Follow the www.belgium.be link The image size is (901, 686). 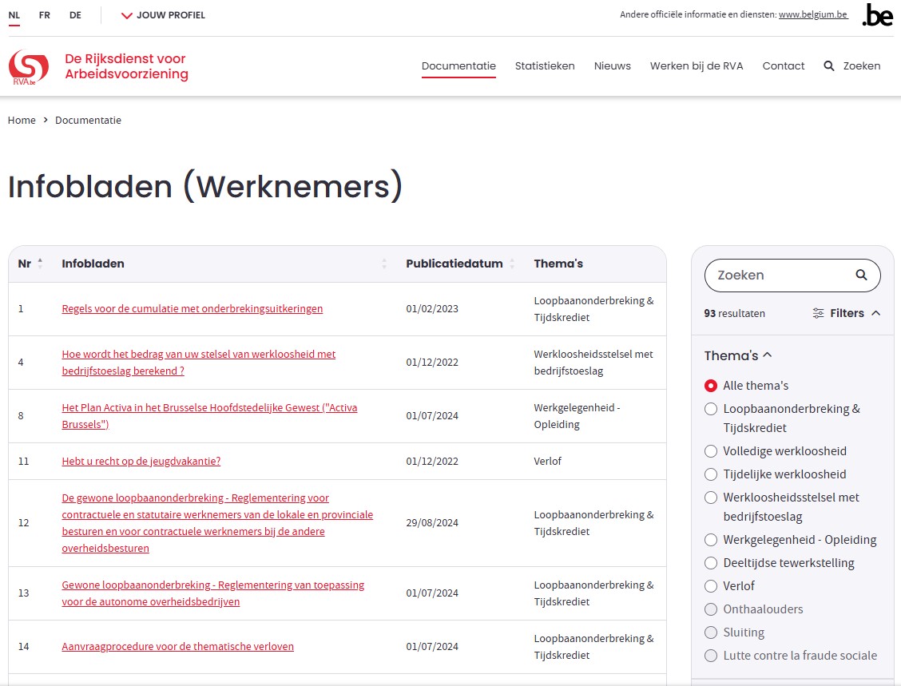[x=813, y=14]
